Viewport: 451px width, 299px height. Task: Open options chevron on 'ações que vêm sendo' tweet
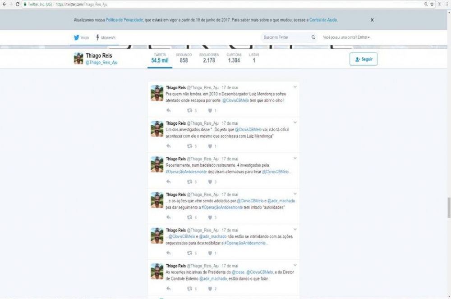(x=295, y=194)
